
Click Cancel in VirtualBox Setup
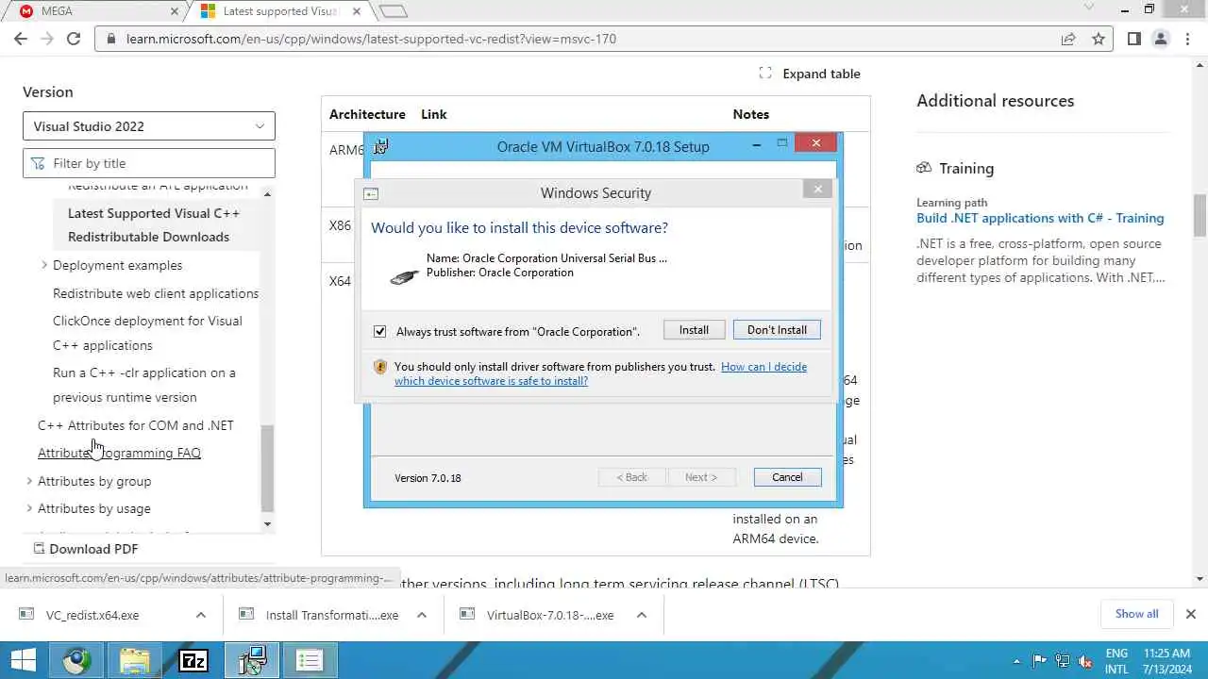point(787,477)
